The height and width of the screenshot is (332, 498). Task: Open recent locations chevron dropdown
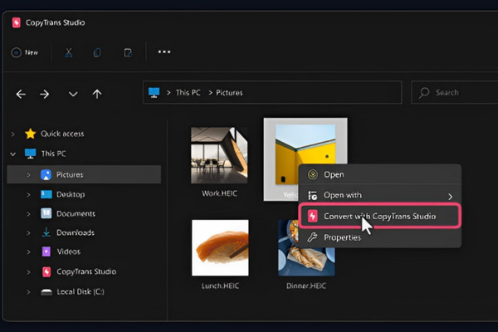pyautogui.click(x=73, y=94)
